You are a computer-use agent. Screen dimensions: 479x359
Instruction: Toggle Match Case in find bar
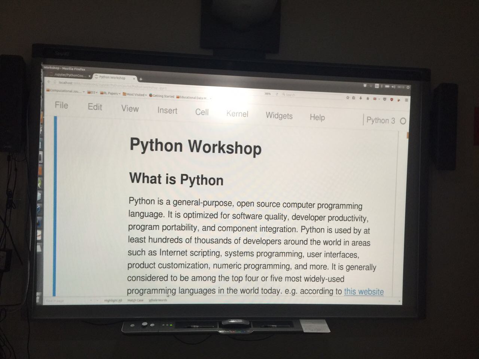coord(135,300)
